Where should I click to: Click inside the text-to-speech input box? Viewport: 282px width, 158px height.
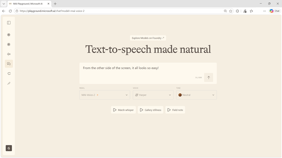tap(148, 73)
